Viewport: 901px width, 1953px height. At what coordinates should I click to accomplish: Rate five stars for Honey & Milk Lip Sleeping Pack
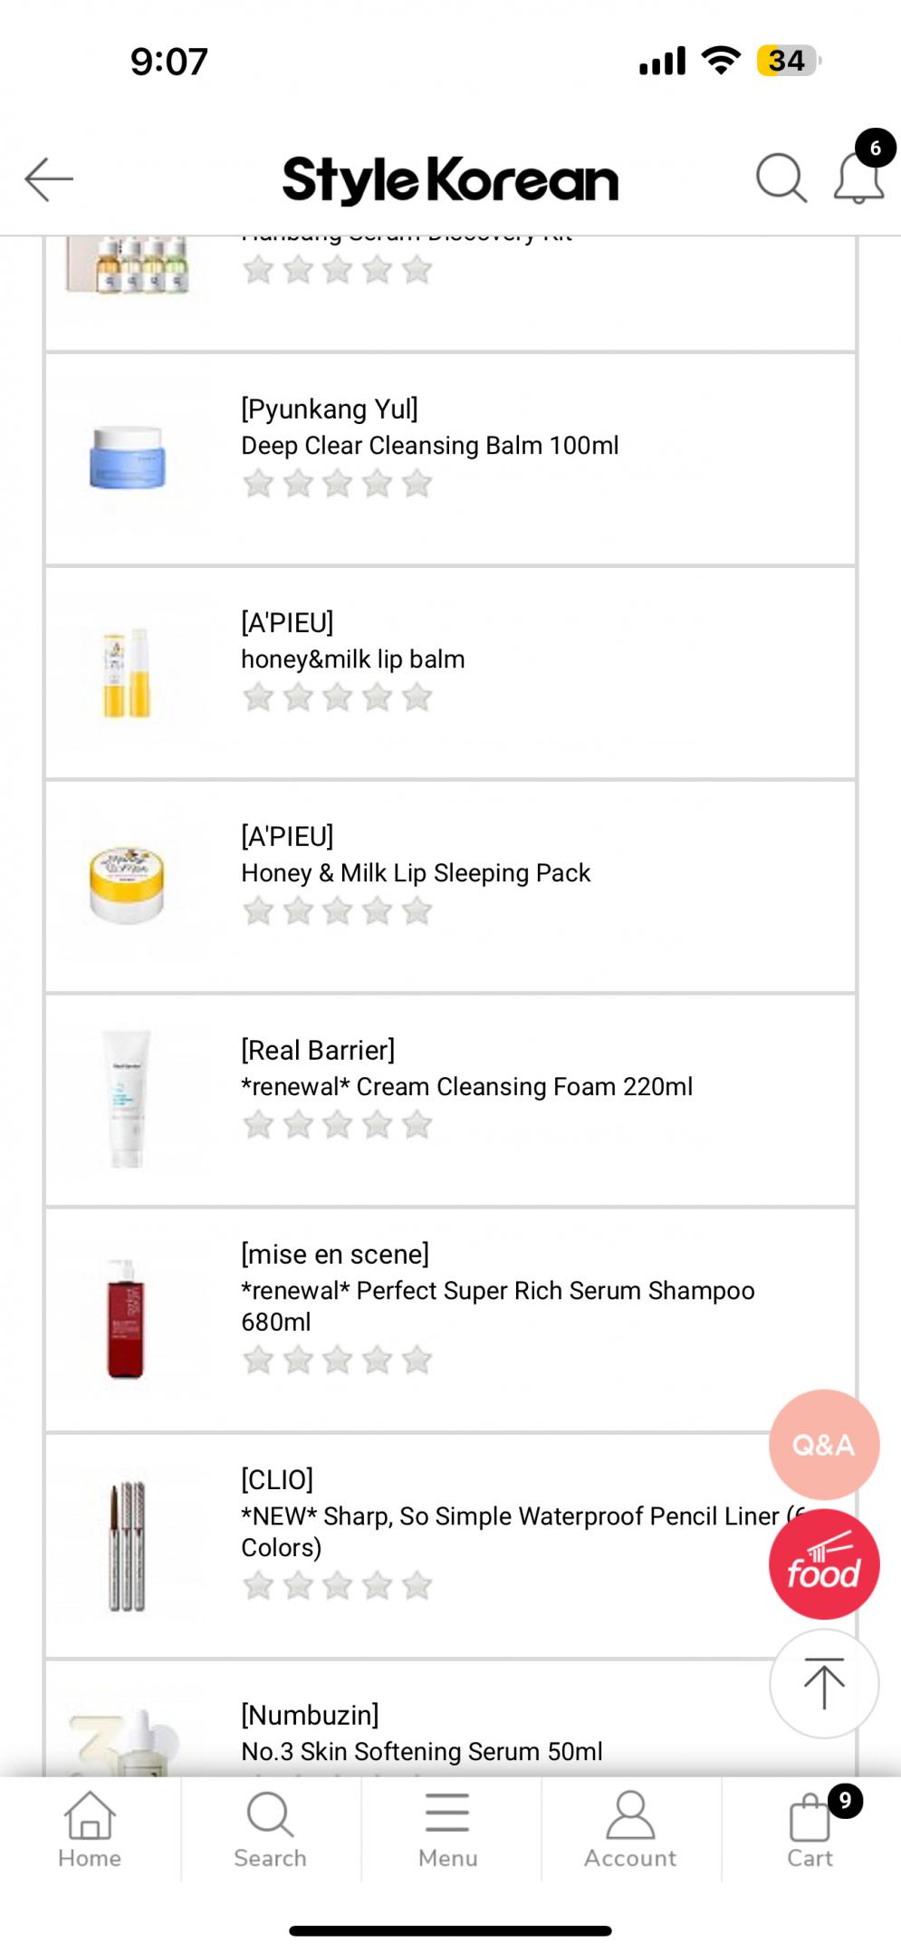click(x=417, y=911)
